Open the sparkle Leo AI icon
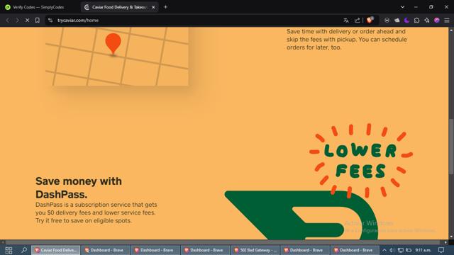 coord(427,21)
